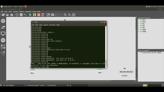Open the GNS3 Edit menu
The width and height of the screenshot is (164, 92).
coord(6,11)
